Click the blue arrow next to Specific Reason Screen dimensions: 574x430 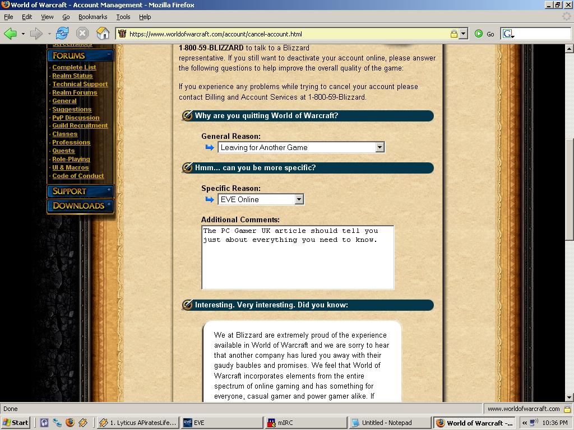pyautogui.click(x=210, y=199)
